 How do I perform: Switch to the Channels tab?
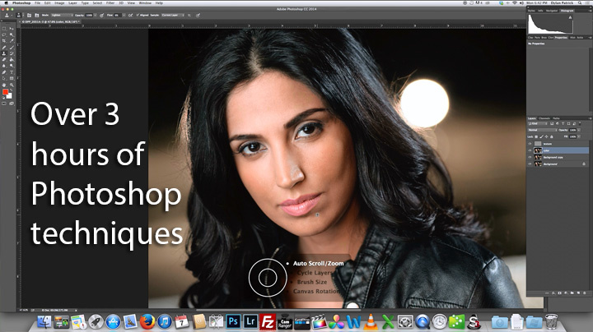pos(544,118)
